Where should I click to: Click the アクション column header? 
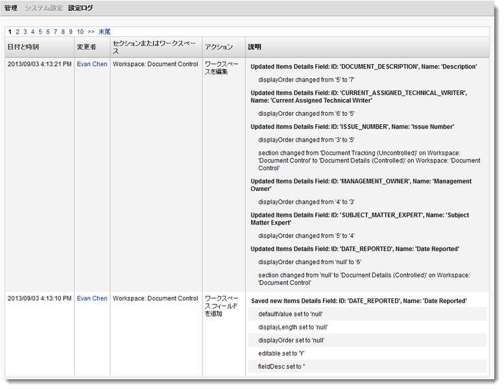tap(224, 47)
